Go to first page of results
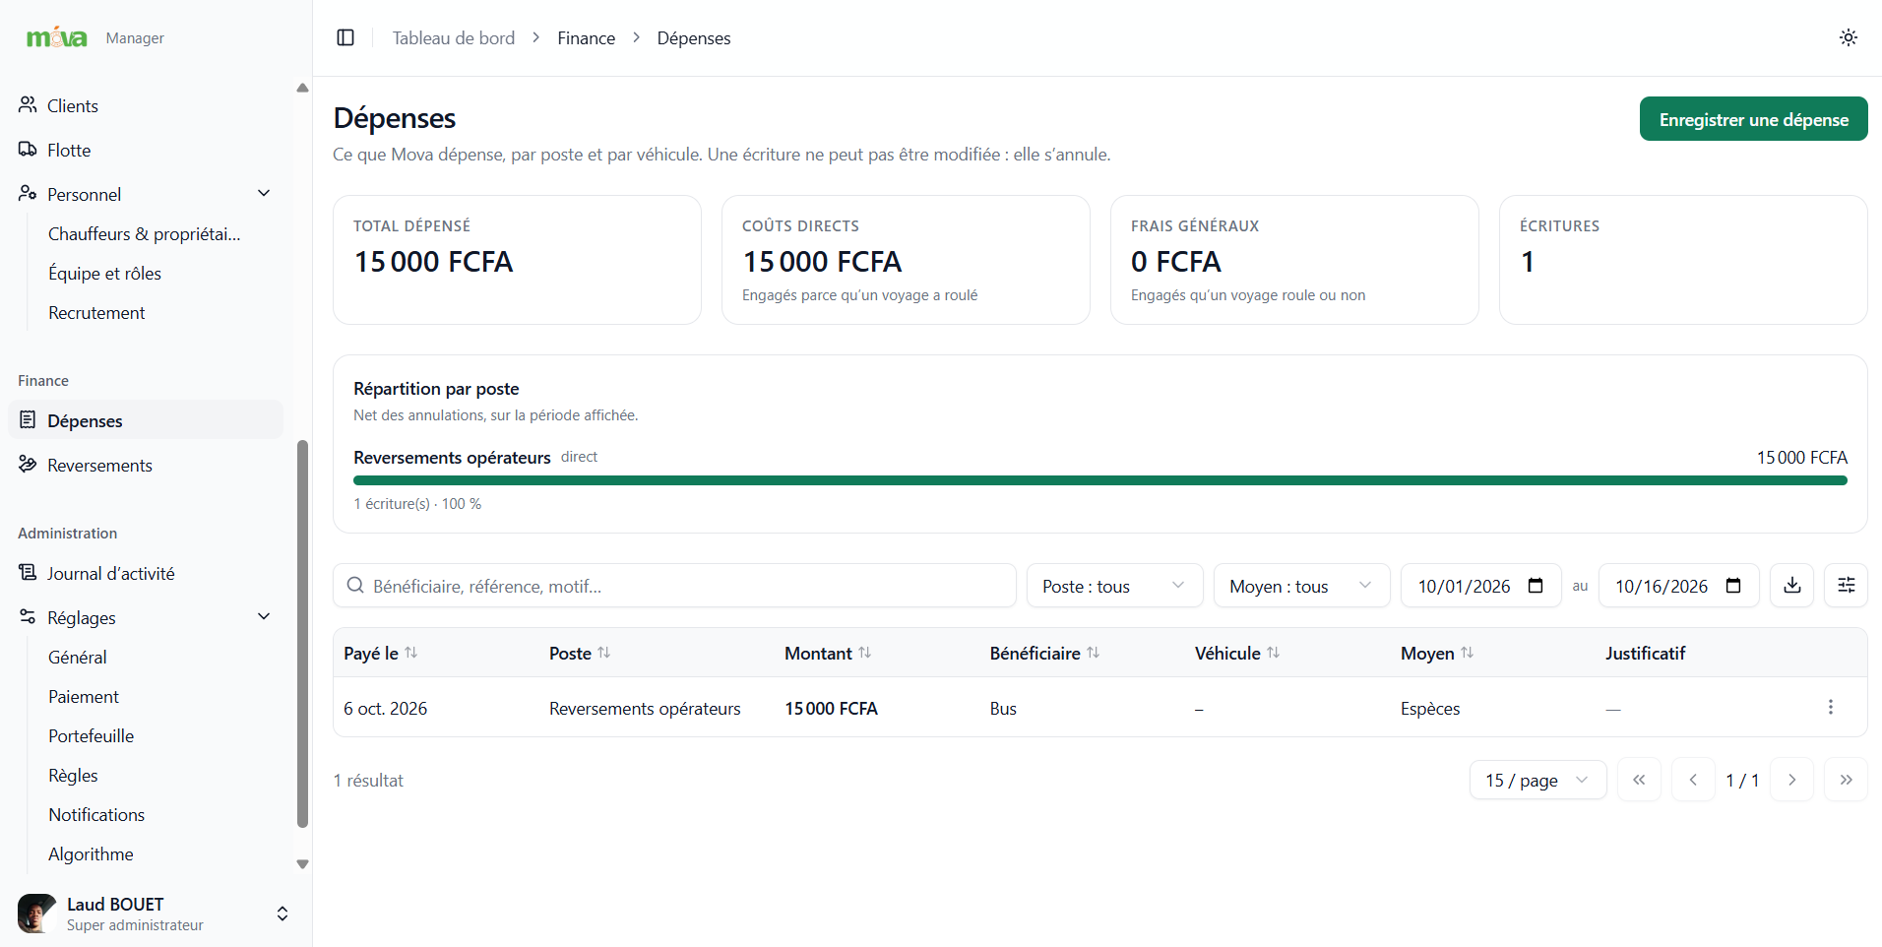The height and width of the screenshot is (947, 1882). click(1639, 780)
